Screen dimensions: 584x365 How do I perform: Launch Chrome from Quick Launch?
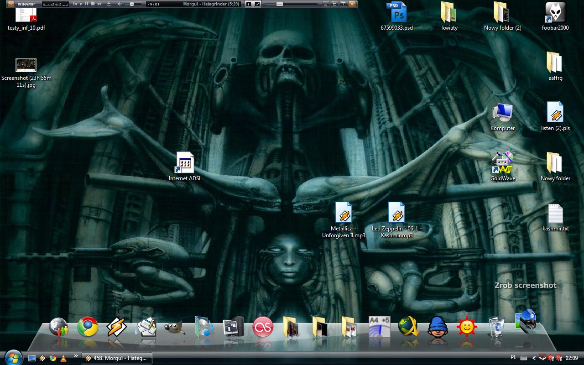[53, 358]
